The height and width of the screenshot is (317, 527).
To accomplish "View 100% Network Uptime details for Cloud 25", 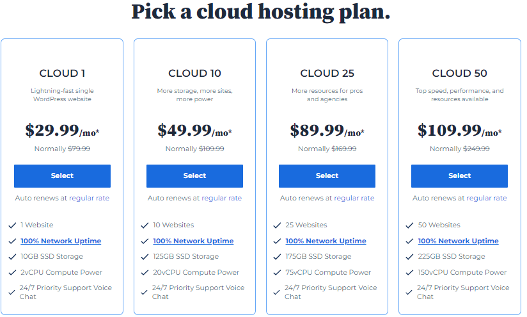I will [326, 241].
